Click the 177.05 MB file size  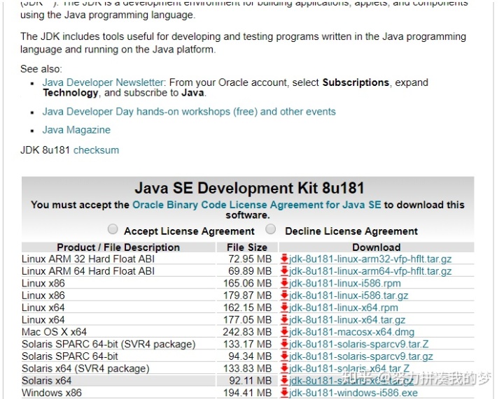pos(248,320)
